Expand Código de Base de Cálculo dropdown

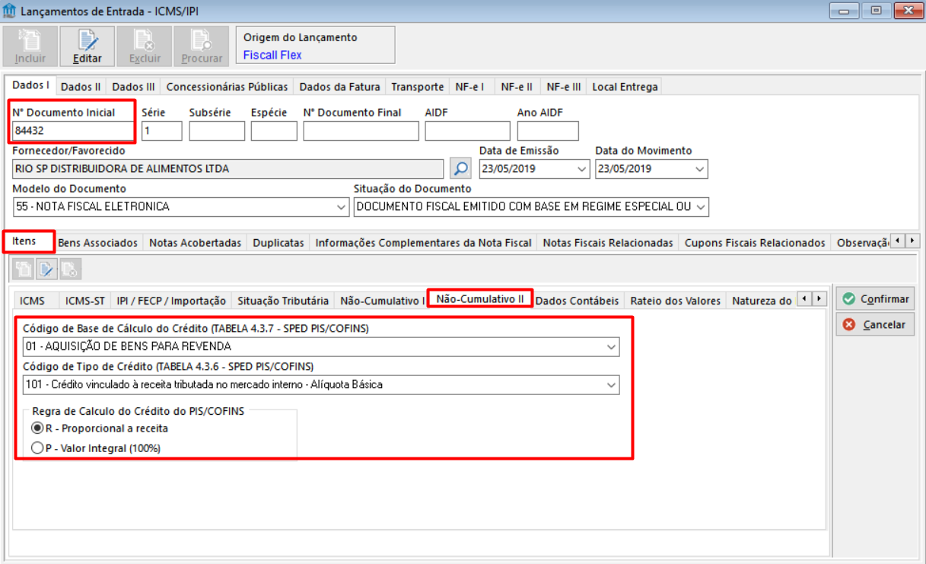click(611, 347)
